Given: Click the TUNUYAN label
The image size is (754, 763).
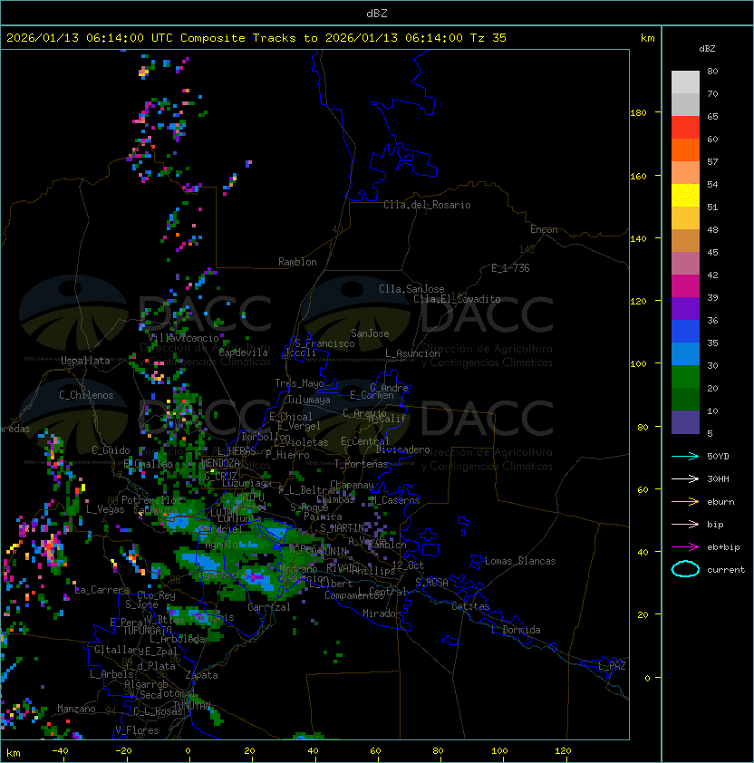Looking at the screenshot, I should pos(192,706).
